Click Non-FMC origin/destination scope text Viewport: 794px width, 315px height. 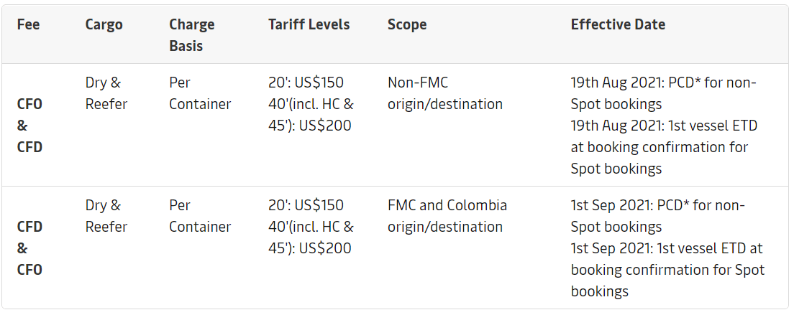pos(444,93)
